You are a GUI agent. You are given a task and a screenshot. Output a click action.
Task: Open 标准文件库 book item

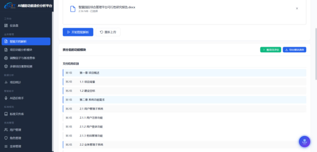coord(26,114)
